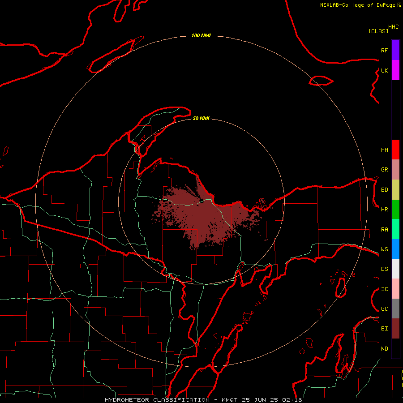Click the 02:18 time stamp
The width and height of the screenshot is (403, 403).
click(x=292, y=400)
